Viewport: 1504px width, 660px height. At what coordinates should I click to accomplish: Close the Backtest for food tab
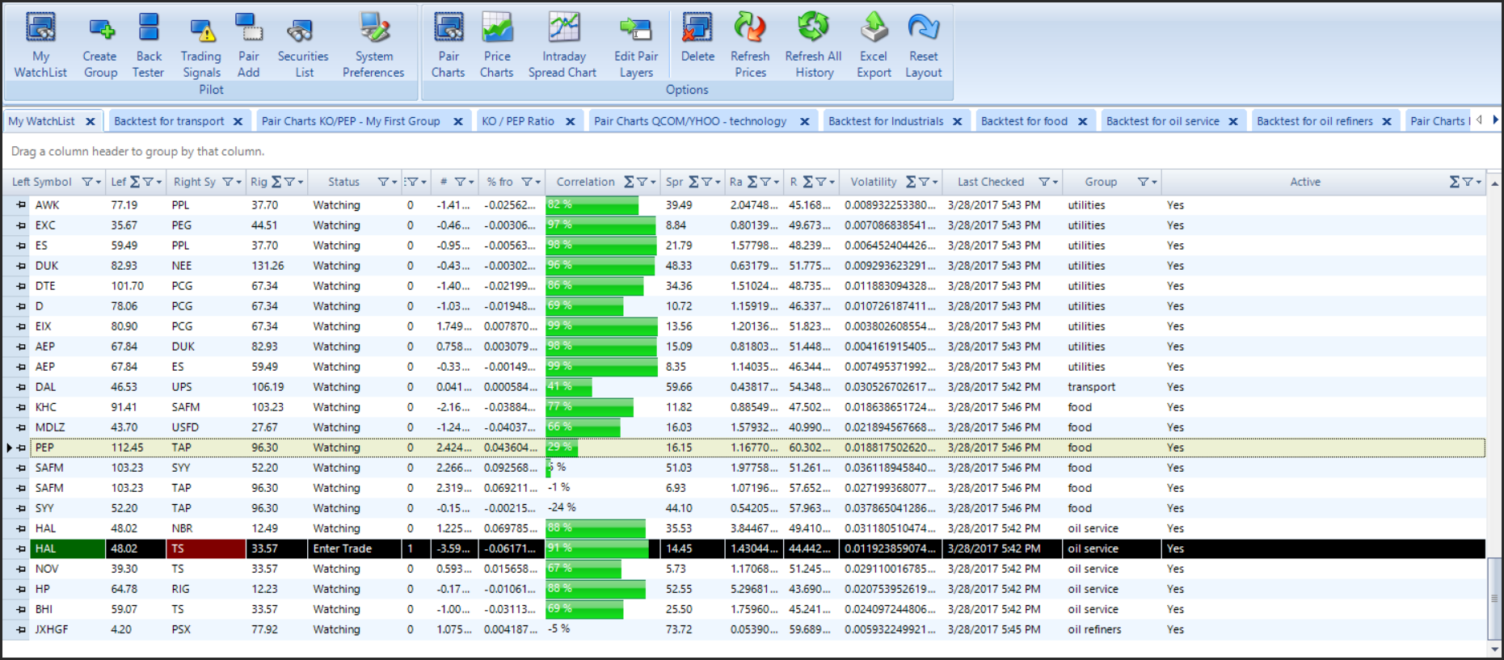coord(1082,121)
